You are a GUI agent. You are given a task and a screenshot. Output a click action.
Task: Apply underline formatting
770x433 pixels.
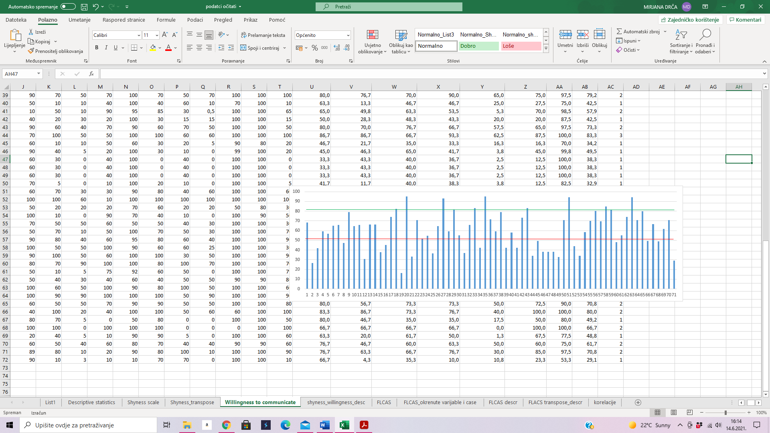(x=115, y=48)
